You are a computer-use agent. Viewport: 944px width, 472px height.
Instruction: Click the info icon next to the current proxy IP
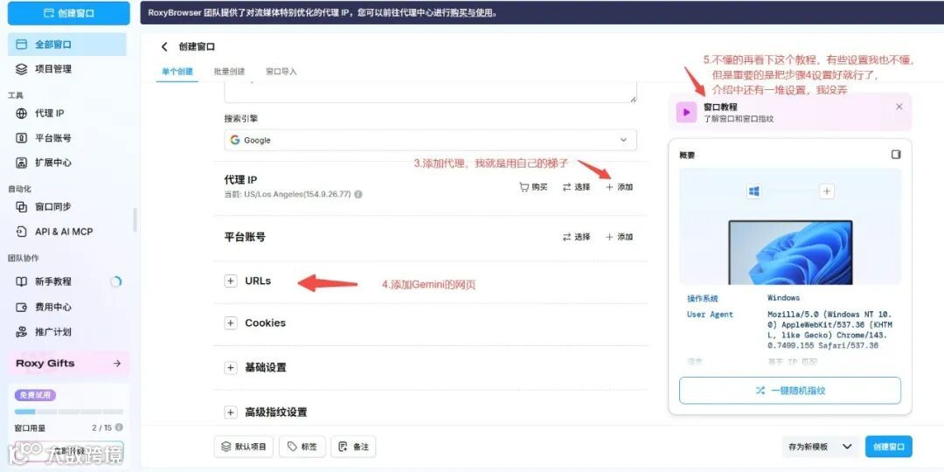pos(358,194)
